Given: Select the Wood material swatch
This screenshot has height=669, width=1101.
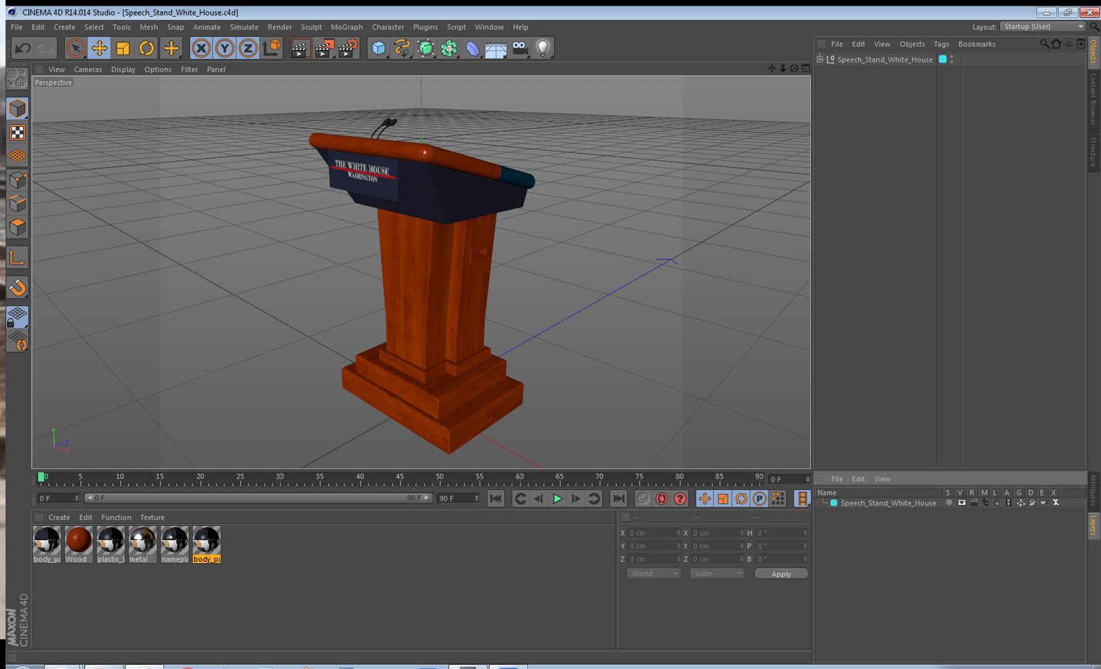Looking at the screenshot, I should click(79, 544).
